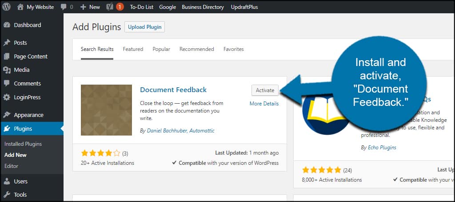455x202 pixels.
Task: Open the Yoast SEO icon in admin bar
Action: 110,7
